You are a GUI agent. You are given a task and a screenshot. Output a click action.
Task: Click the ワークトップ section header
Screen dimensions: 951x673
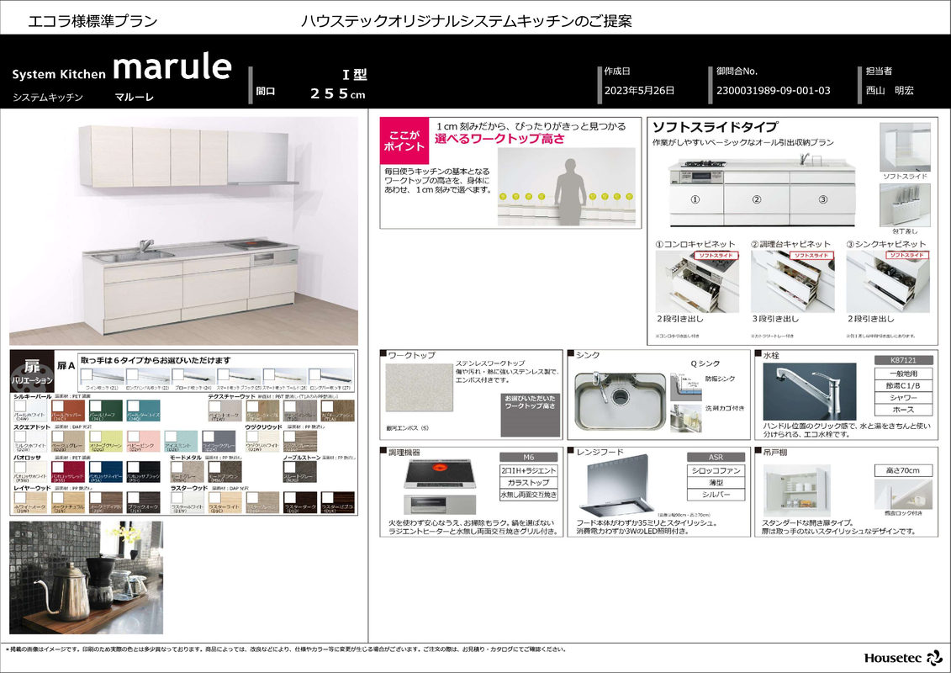point(412,356)
